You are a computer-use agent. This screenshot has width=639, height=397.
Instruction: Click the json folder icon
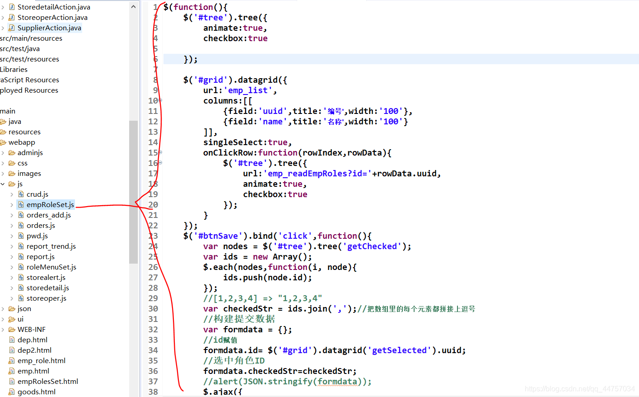pyautogui.click(x=12, y=308)
